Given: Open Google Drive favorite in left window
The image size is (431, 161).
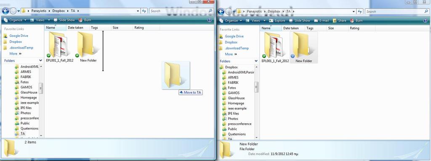Looking at the screenshot, I should pos(19,36).
